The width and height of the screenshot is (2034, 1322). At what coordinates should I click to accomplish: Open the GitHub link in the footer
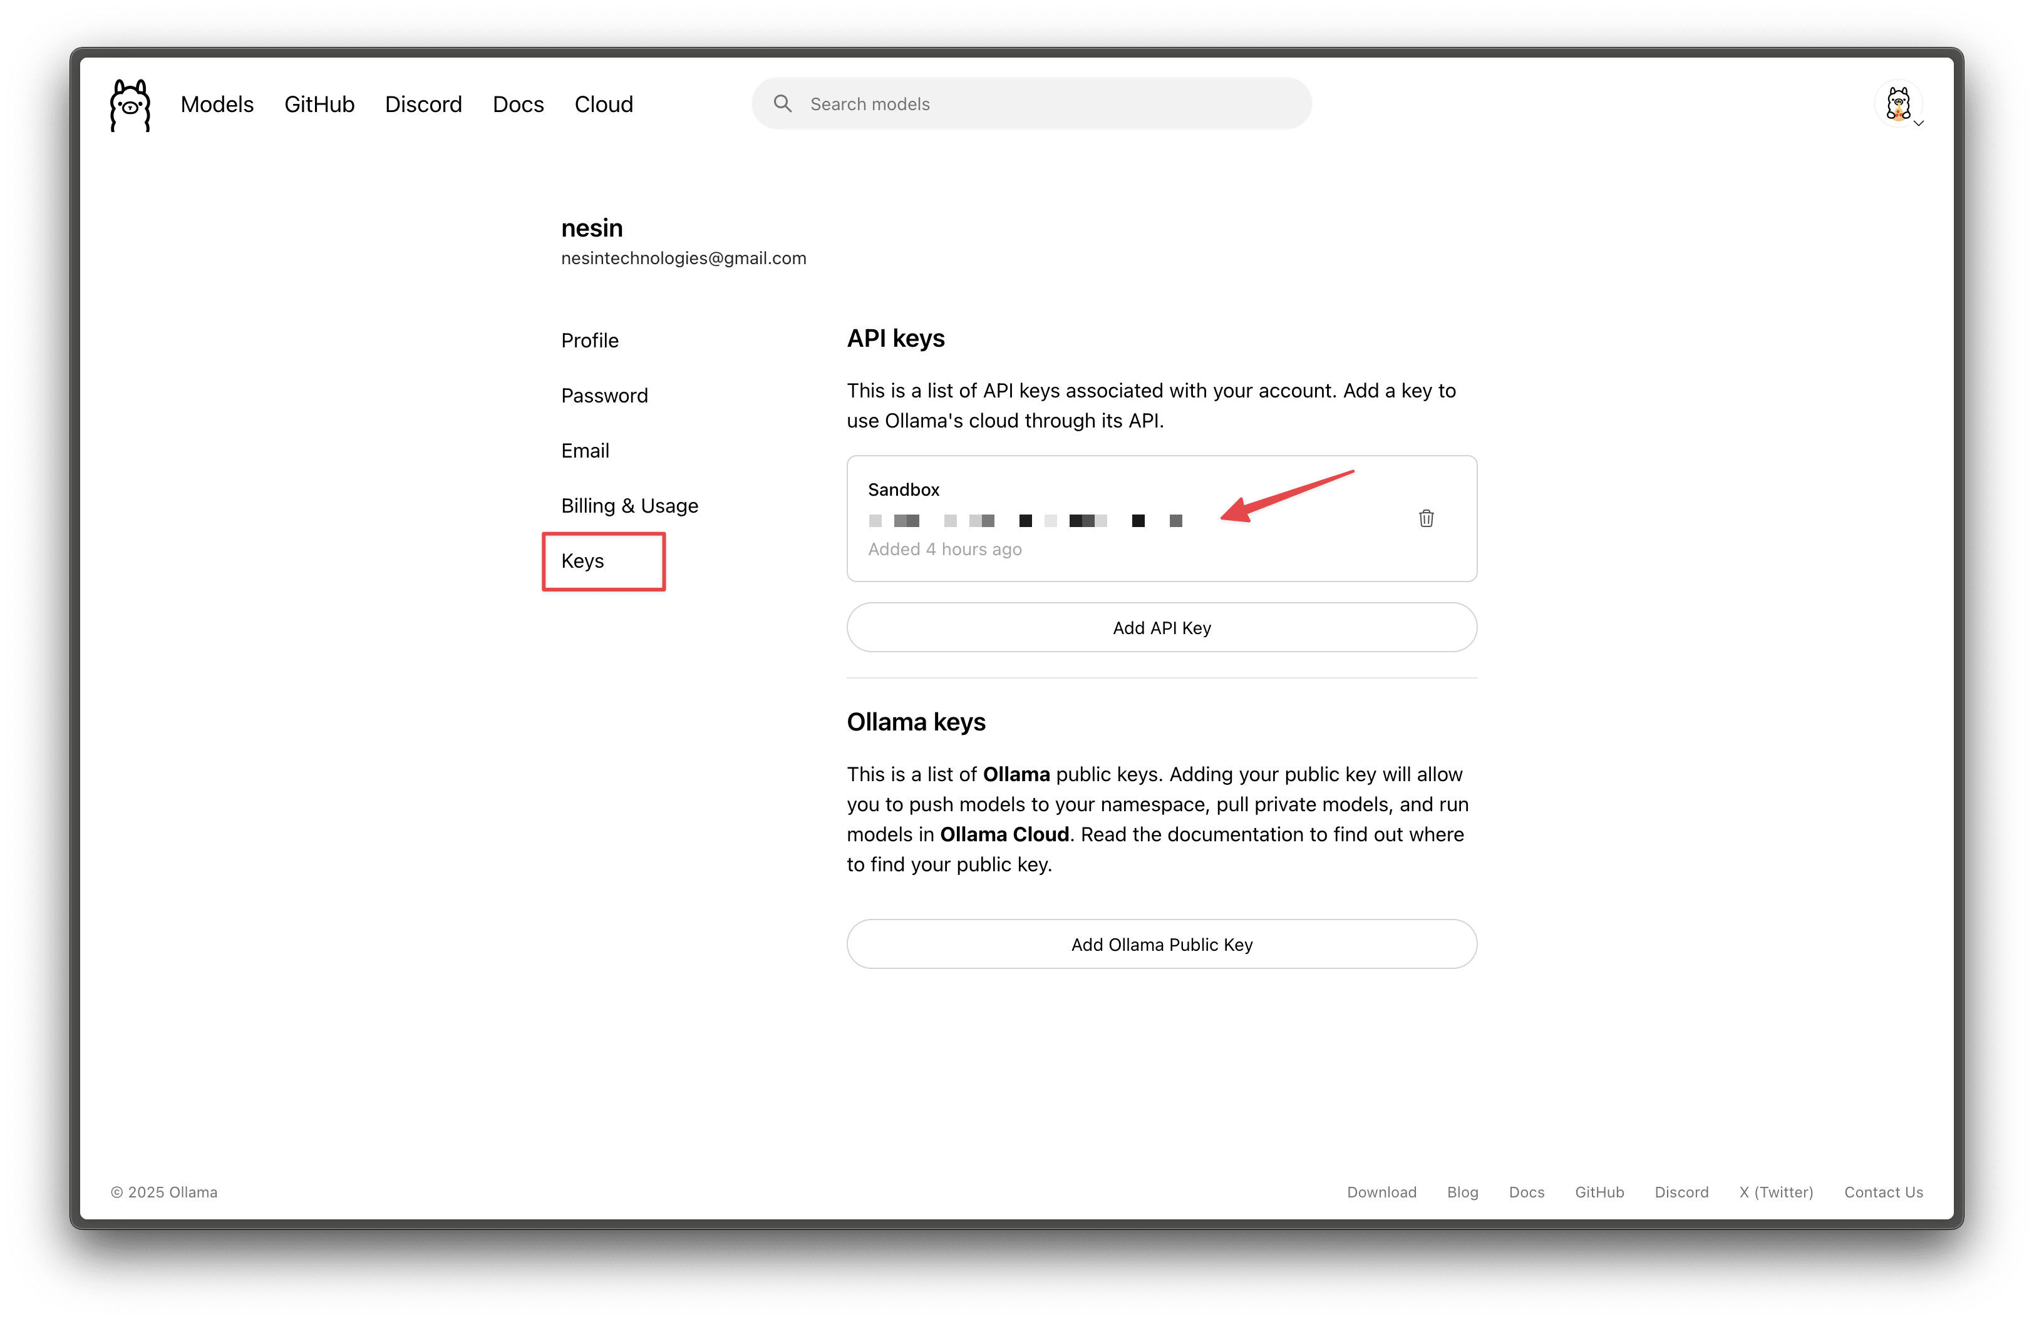coord(1599,1191)
